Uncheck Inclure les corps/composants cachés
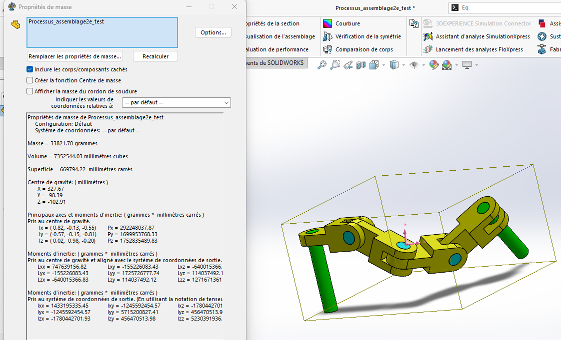Screen dimensions: 561x340 click(30, 69)
